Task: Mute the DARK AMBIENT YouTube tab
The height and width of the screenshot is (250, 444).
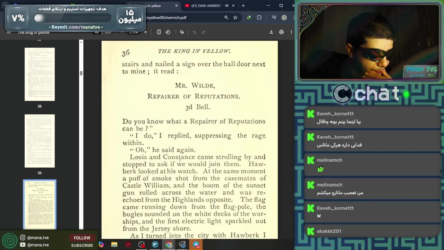Action: point(227,6)
